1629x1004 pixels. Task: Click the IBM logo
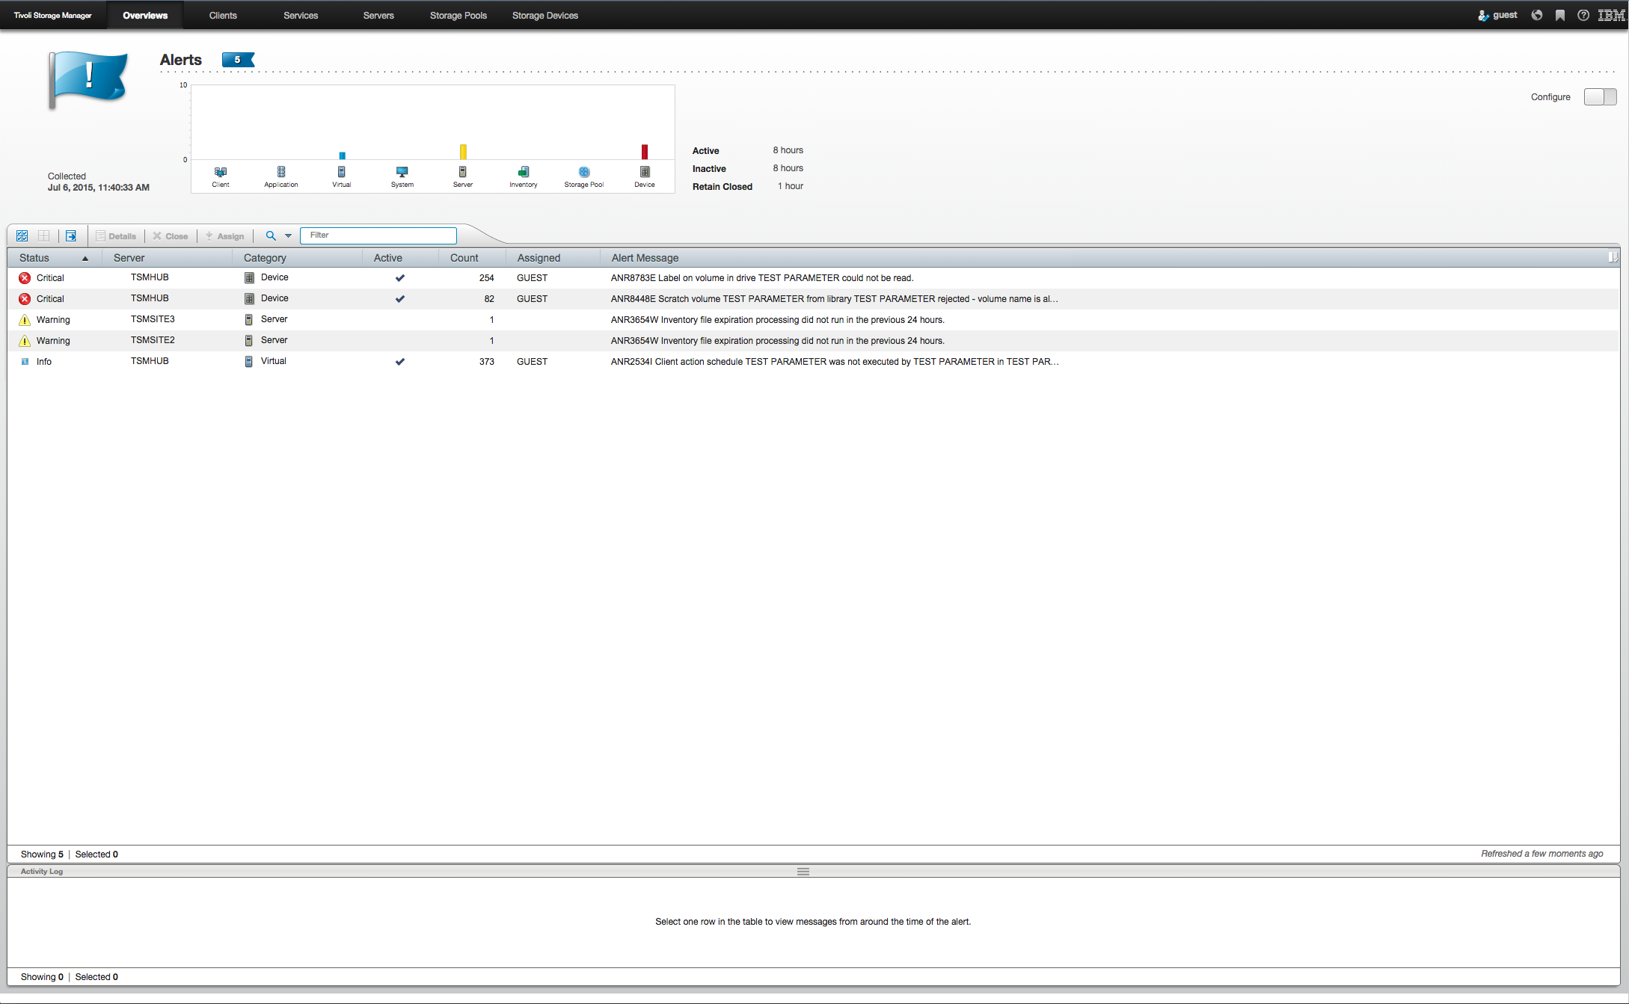(1611, 15)
